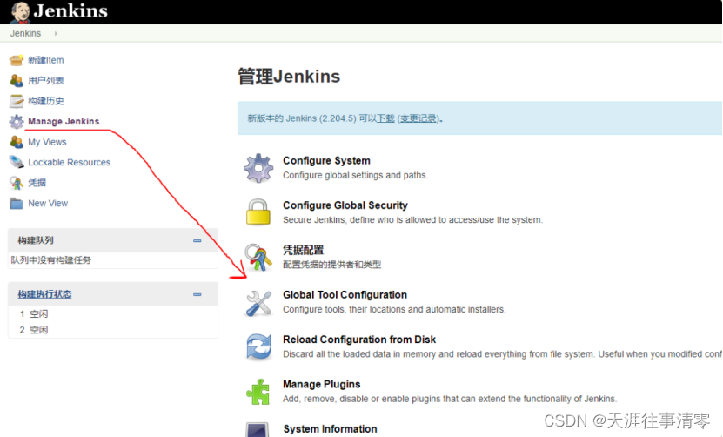This screenshot has width=723, height=437.
Task: Open the 变更记录 changelog link
Action: pos(418,118)
